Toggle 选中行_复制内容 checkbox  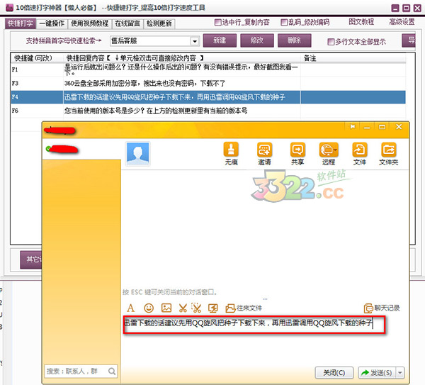coord(217,22)
